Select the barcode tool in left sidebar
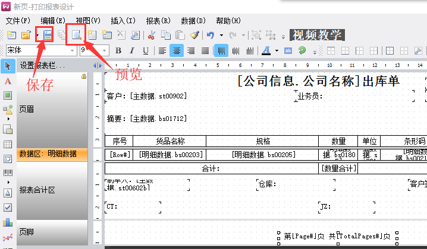Image resolution: width=427 pixels, height=249 pixels. click(x=8, y=174)
